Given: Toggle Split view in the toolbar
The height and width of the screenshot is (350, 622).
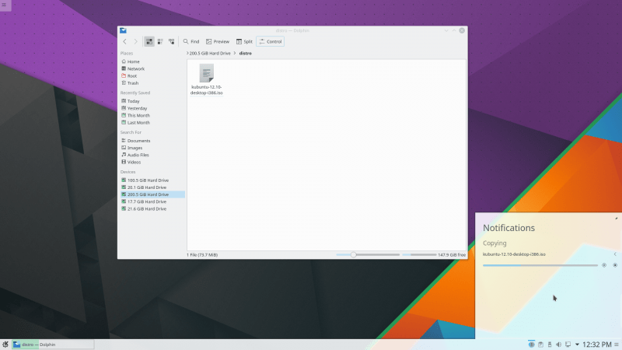Looking at the screenshot, I should [x=244, y=41].
